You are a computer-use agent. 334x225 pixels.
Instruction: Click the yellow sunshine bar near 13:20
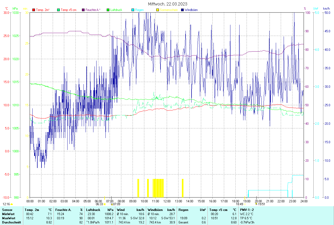coord(183,188)
